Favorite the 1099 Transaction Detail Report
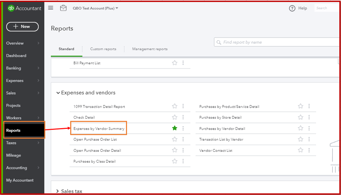This screenshot has height=195, width=341. [175, 106]
